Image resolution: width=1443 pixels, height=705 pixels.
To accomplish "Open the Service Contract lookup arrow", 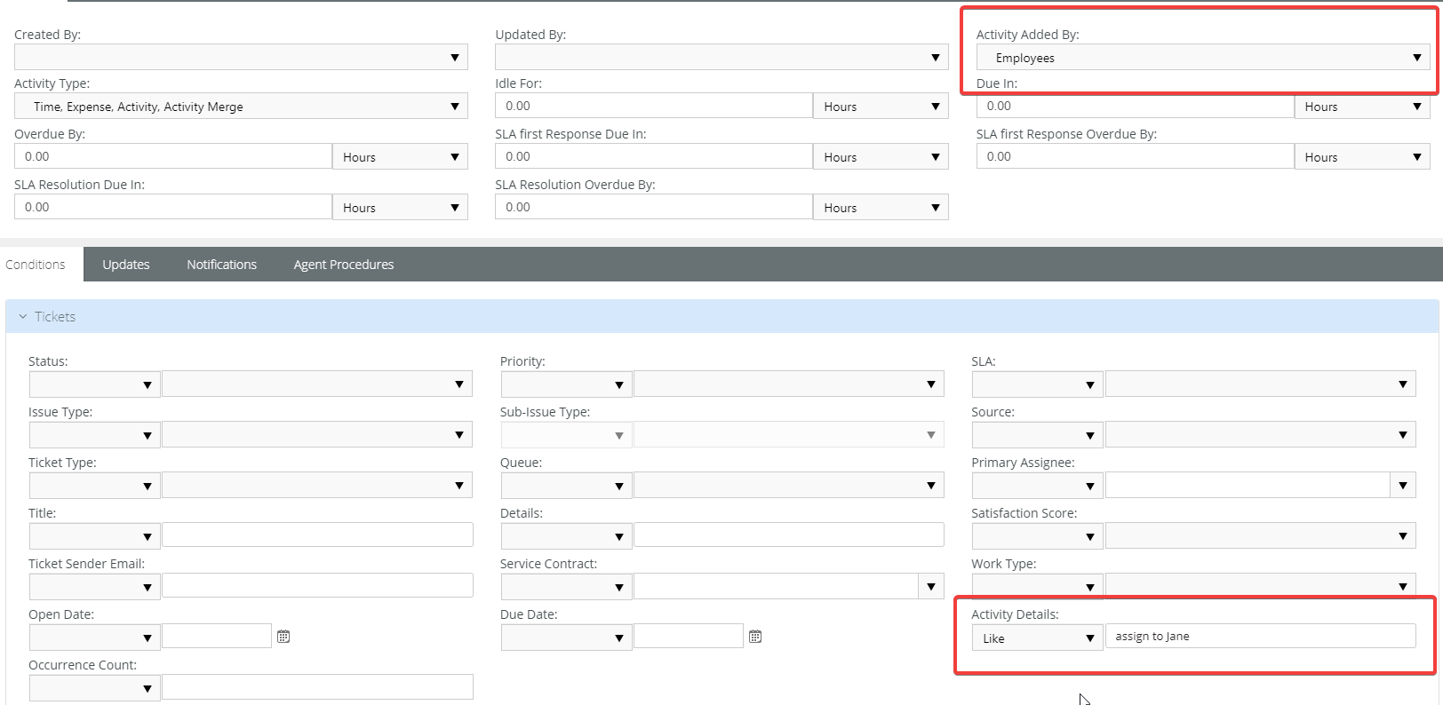I will click(x=930, y=587).
